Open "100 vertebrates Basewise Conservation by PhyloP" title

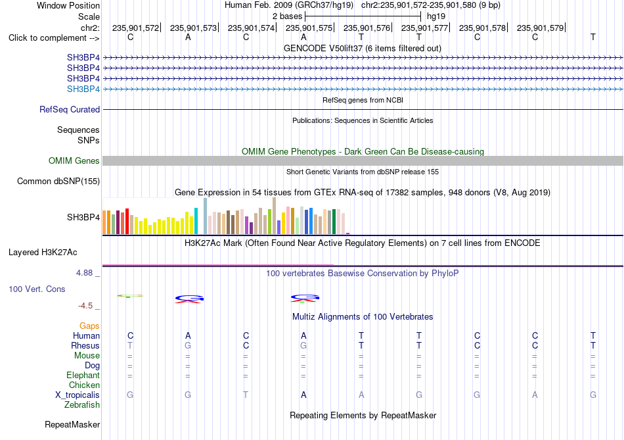tap(363, 274)
